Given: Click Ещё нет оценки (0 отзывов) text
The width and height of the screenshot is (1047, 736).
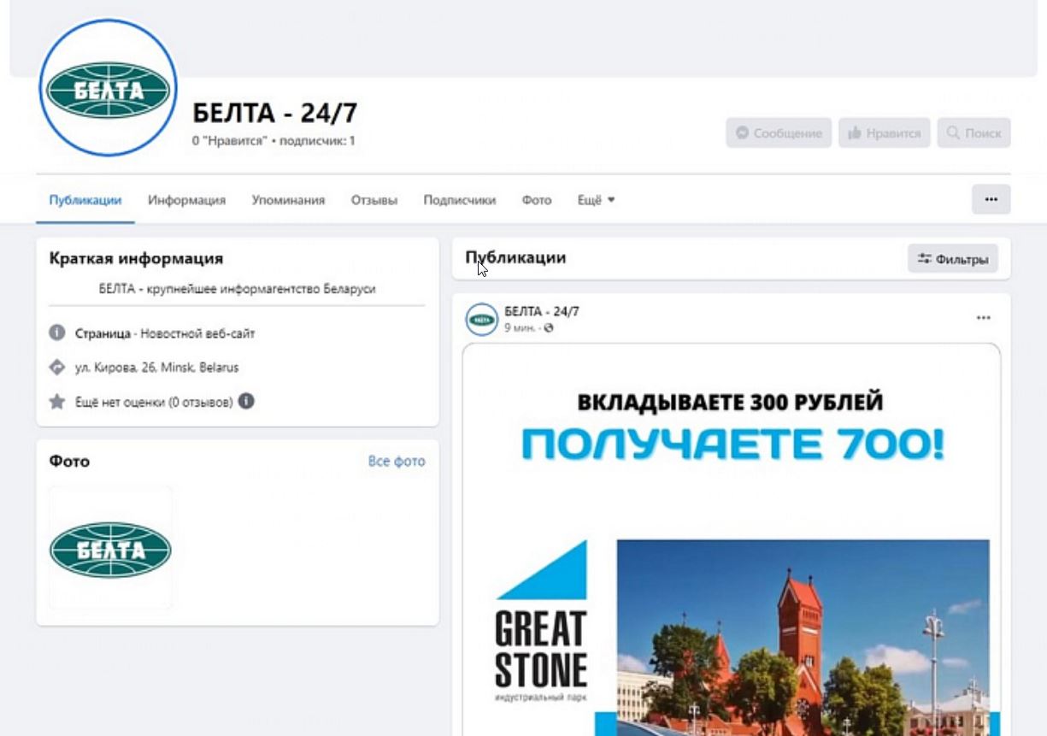Looking at the screenshot, I should (x=154, y=402).
